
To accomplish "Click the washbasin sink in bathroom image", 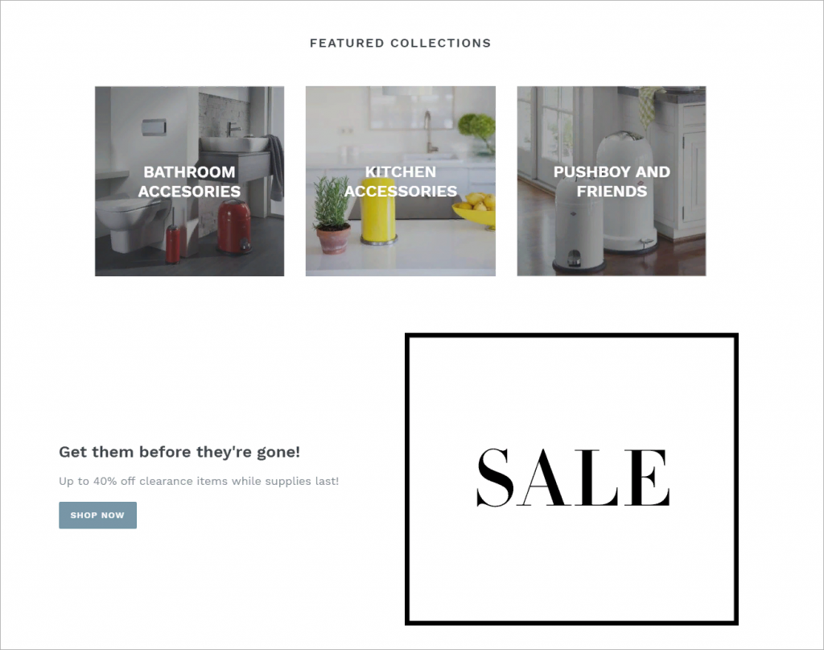I will [234, 144].
